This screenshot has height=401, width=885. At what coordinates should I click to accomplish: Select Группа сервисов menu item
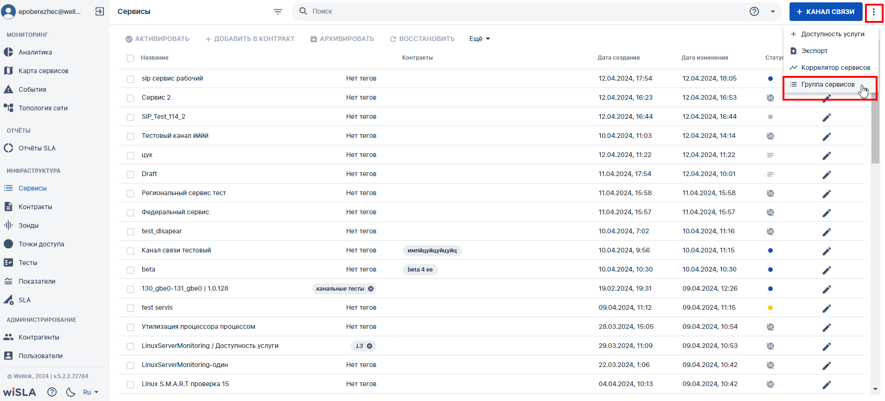tap(831, 84)
